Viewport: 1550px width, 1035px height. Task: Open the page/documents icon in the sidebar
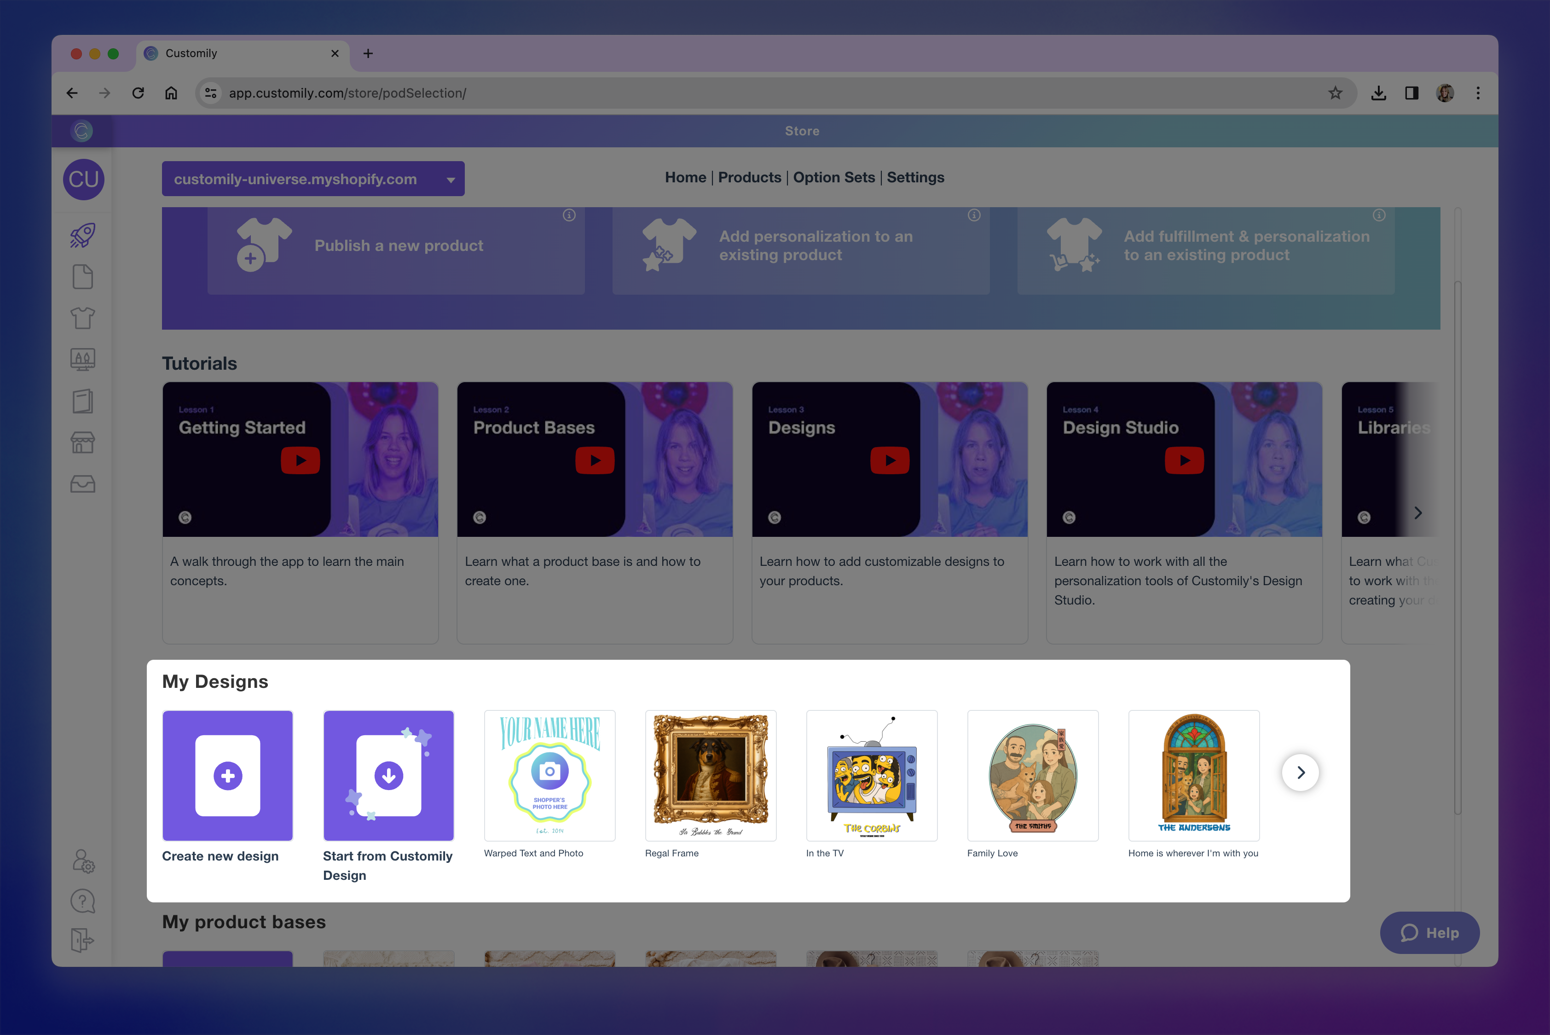82,277
